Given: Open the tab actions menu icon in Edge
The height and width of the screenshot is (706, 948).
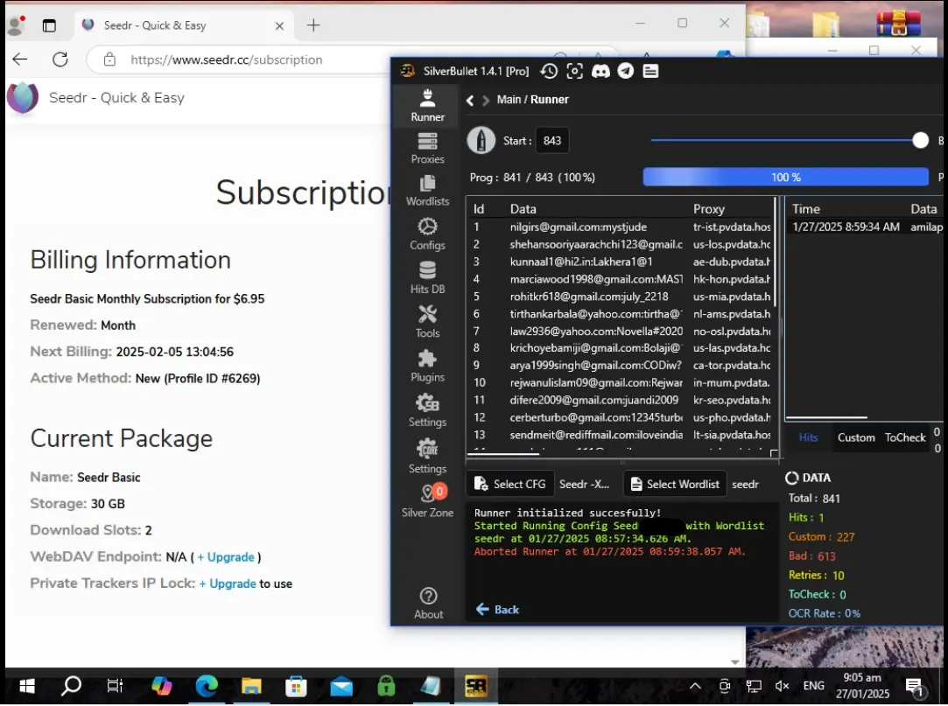Looking at the screenshot, I should (x=49, y=25).
